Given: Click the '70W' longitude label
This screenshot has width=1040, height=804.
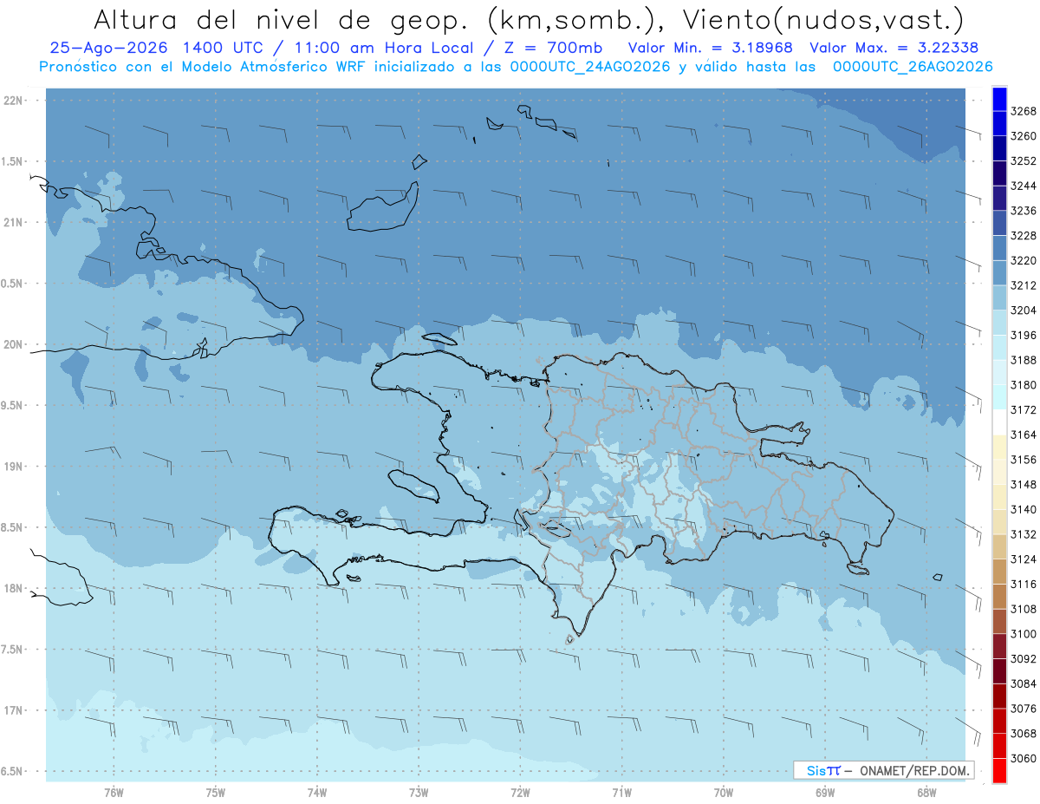Looking at the screenshot, I should pyautogui.click(x=724, y=792).
